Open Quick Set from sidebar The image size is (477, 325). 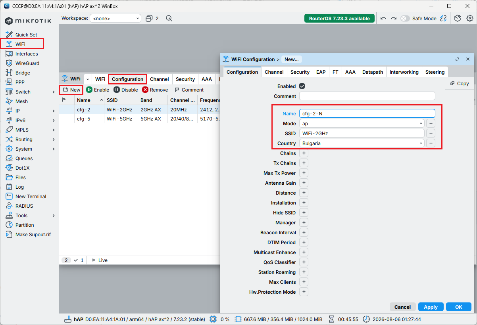[x=26, y=34]
